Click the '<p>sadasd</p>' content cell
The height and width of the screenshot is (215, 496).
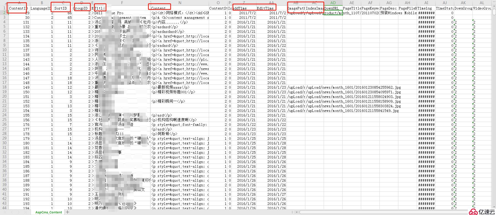[180, 45]
